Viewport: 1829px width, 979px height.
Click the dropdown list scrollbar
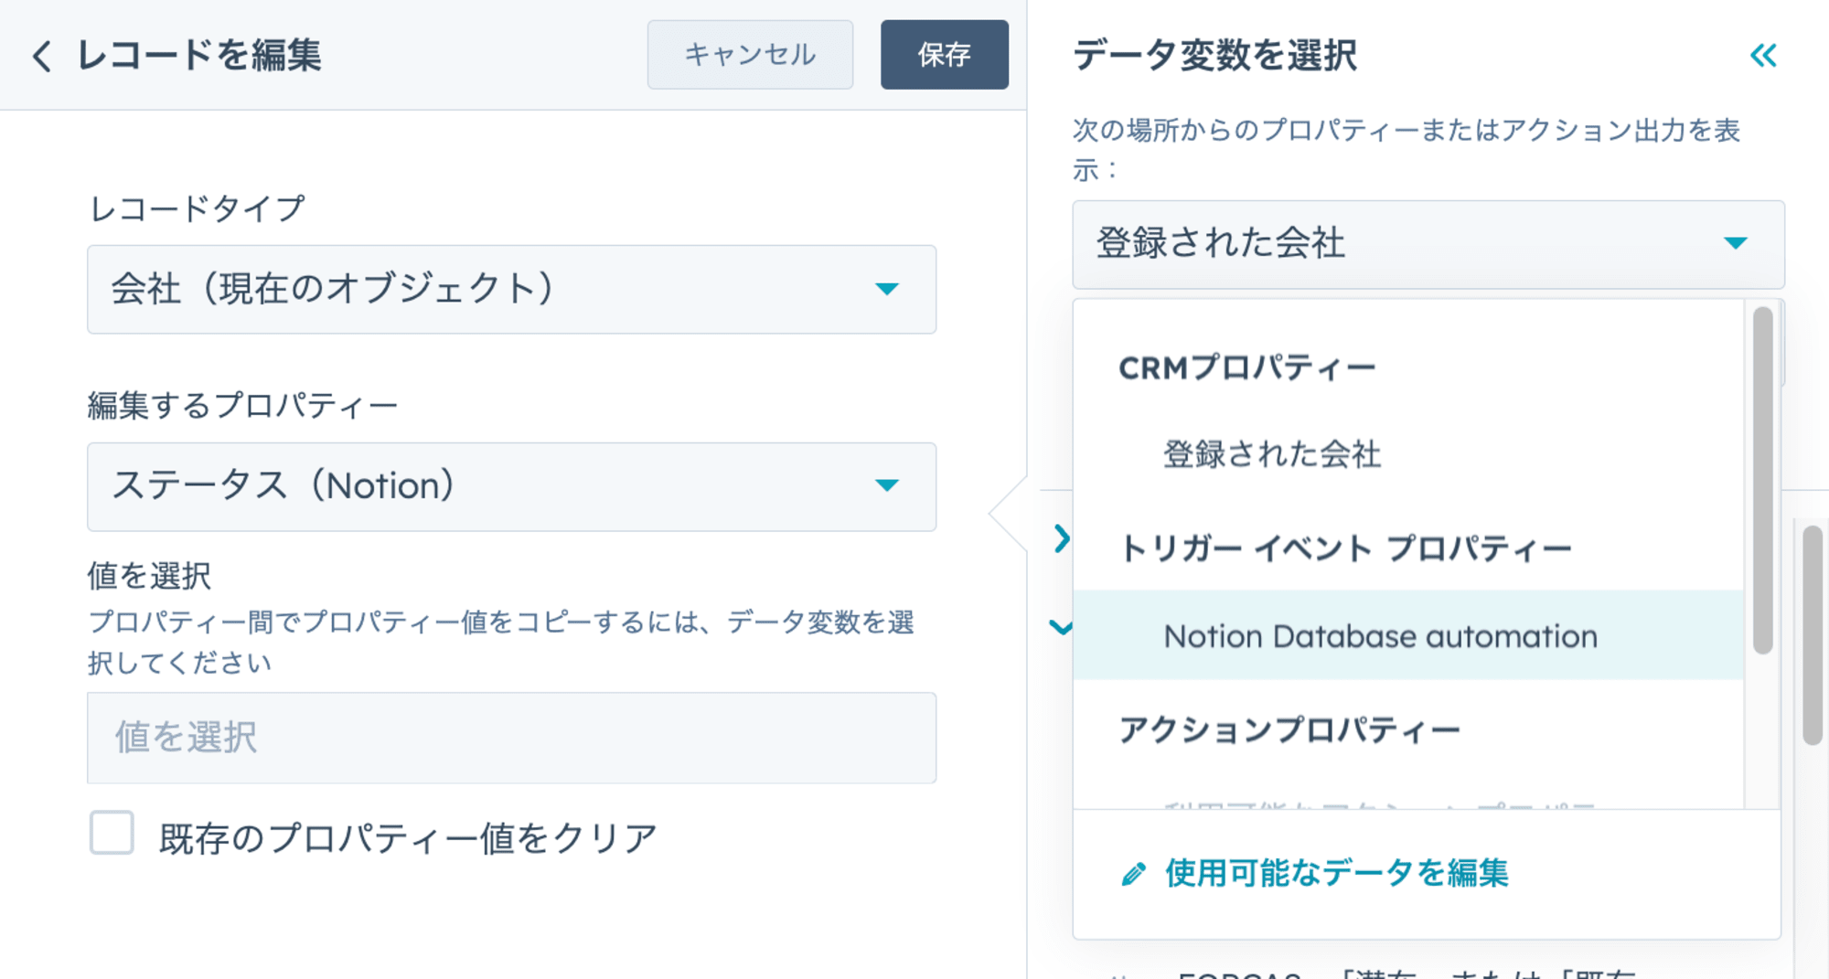click(x=1763, y=480)
